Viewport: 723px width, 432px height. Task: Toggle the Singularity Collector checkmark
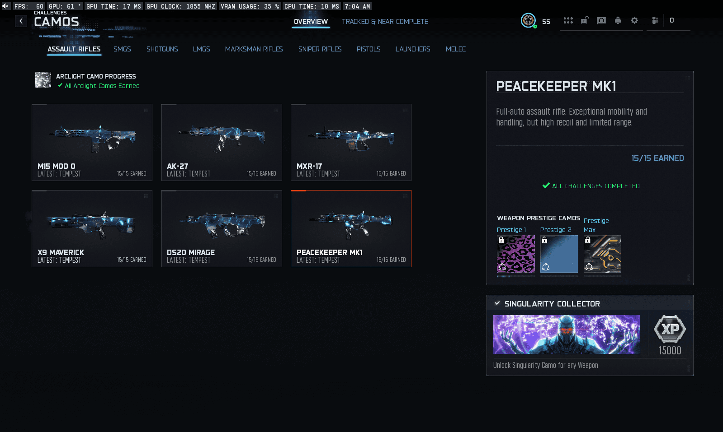pyautogui.click(x=497, y=303)
